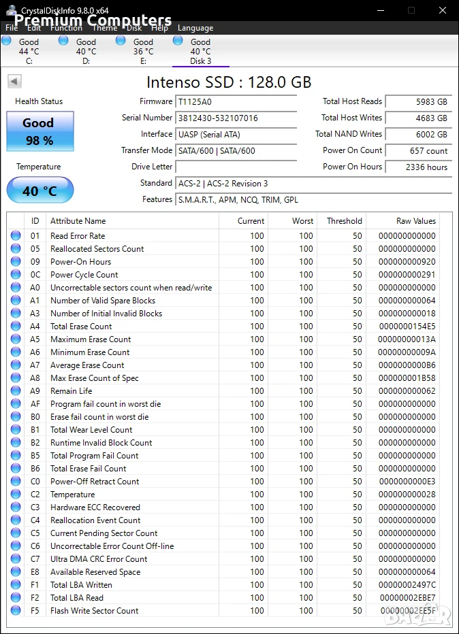
Task: Click the CrystalDiskInfo title bar app icon
Action: tap(12, 10)
